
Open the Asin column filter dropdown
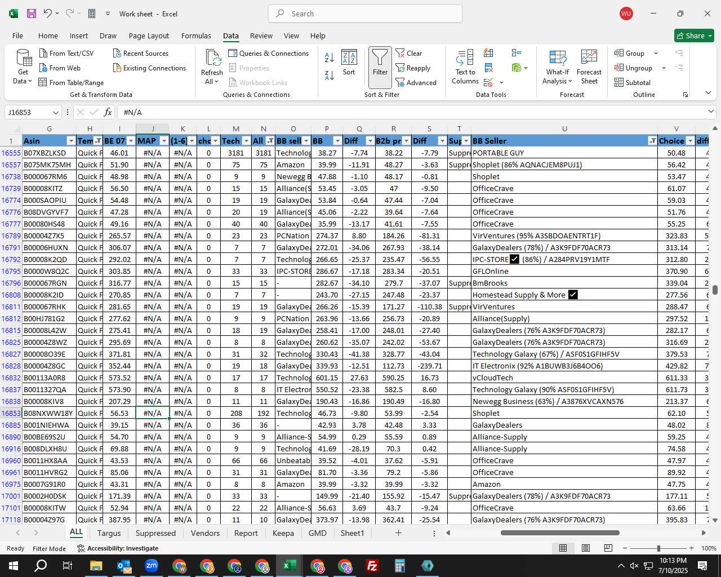click(x=71, y=141)
